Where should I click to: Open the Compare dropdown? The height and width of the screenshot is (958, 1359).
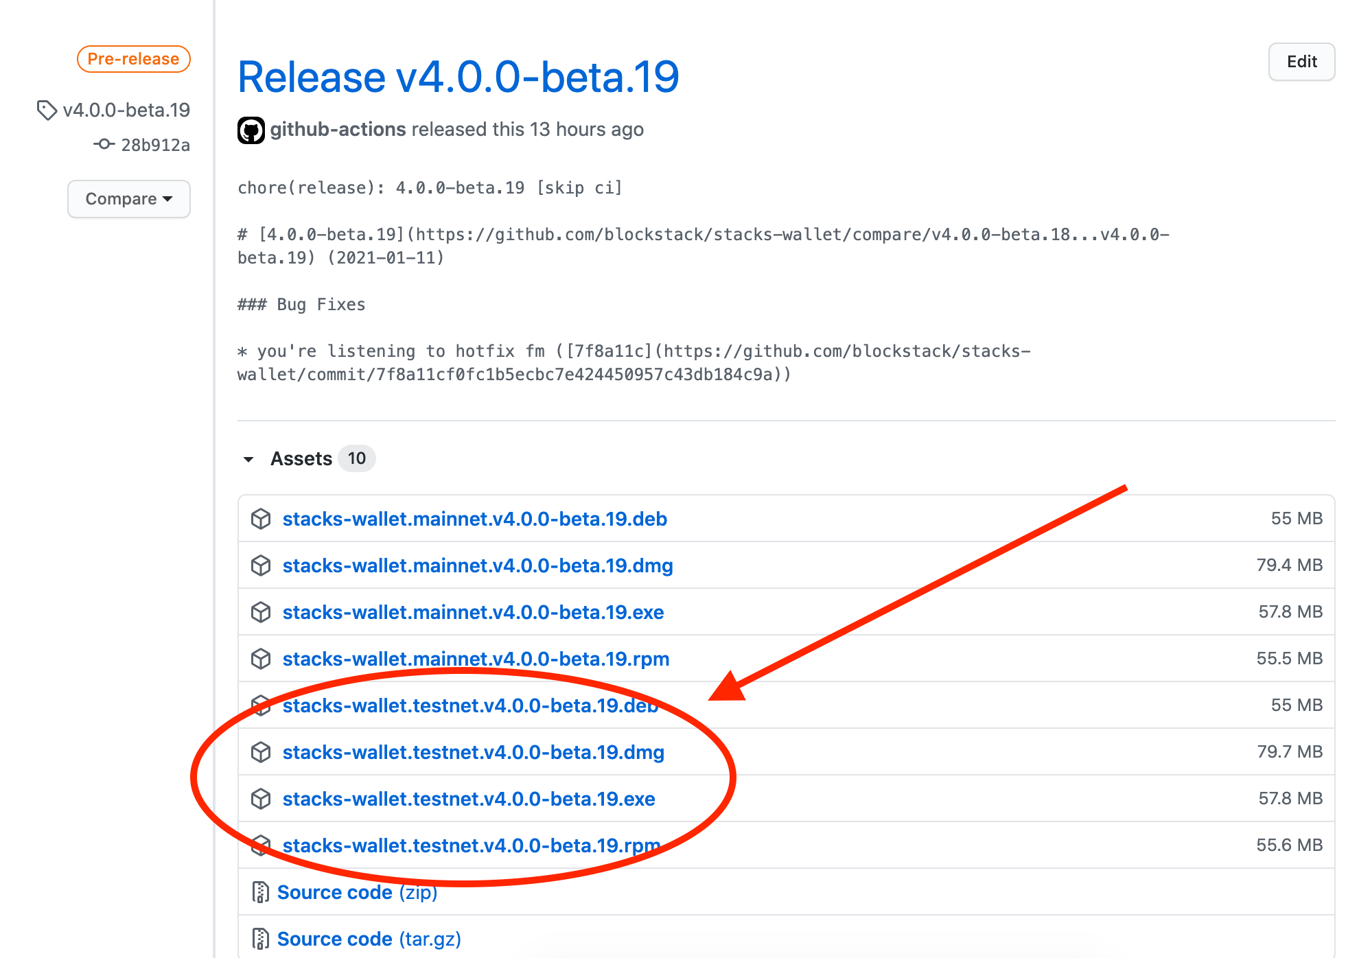[129, 199]
